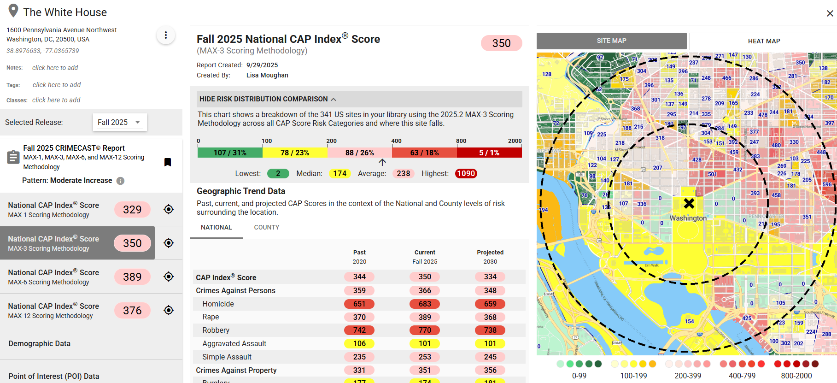Click the target icon beside MAX-1 score

169,209
